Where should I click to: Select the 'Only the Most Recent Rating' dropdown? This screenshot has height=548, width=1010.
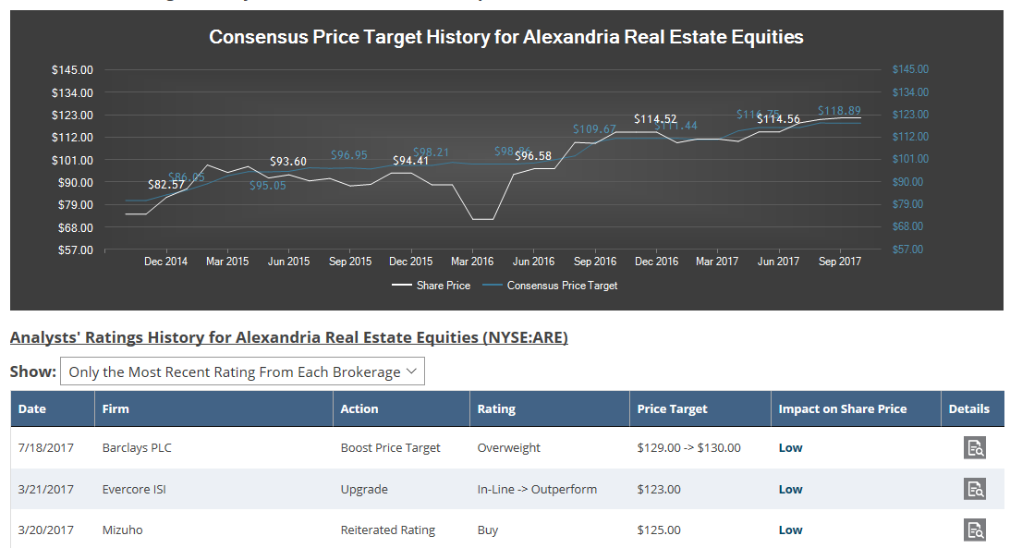pos(242,371)
